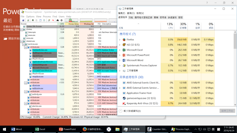Click the folder icon beside 開啟其他 in PowerPoint
The width and height of the screenshot is (237, 133).
(x=6, y=39)
